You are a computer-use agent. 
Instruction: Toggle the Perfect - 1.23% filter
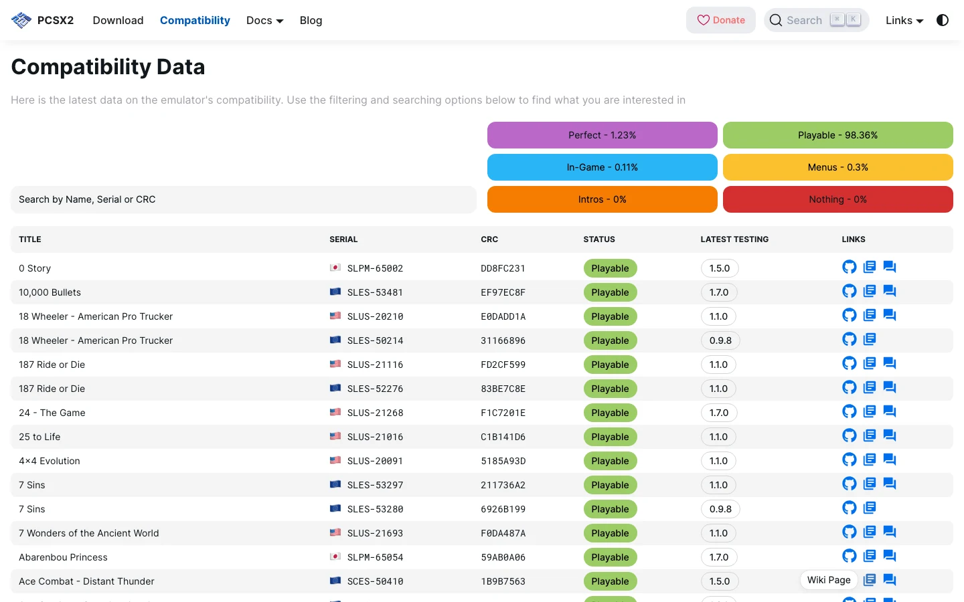point(602,135)
